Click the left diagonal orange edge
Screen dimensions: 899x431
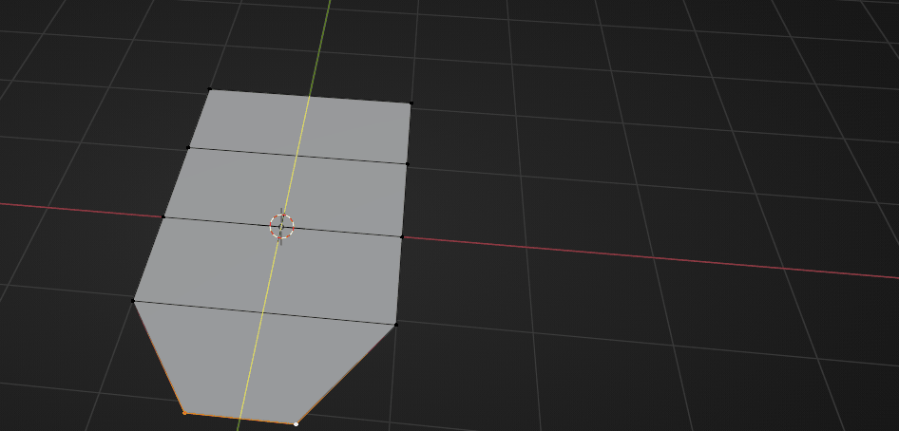[x=158, y=356]
